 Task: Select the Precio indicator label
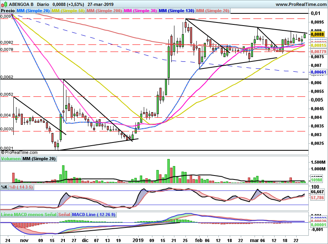pyautogui.click(x=8, y=11)
